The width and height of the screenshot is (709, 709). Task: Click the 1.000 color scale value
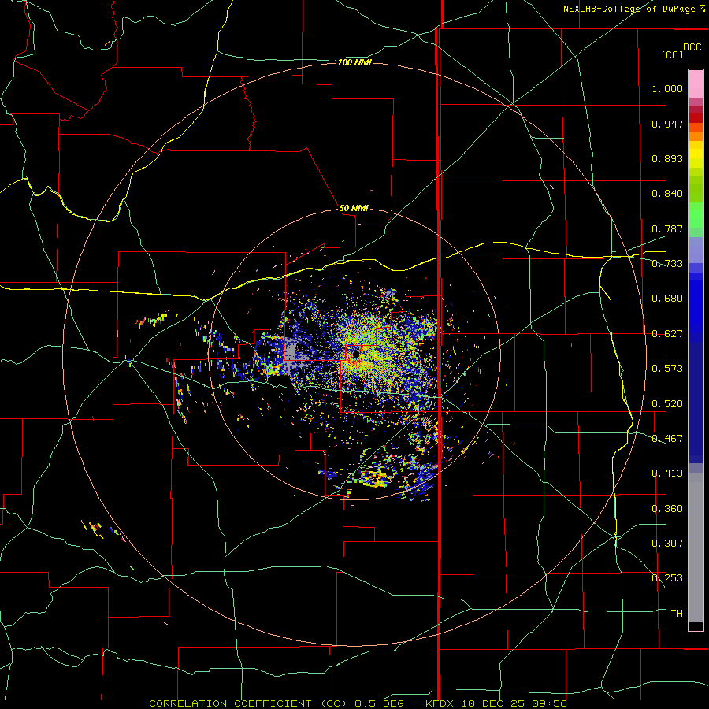pyautogui.click(x=667, y=88)
